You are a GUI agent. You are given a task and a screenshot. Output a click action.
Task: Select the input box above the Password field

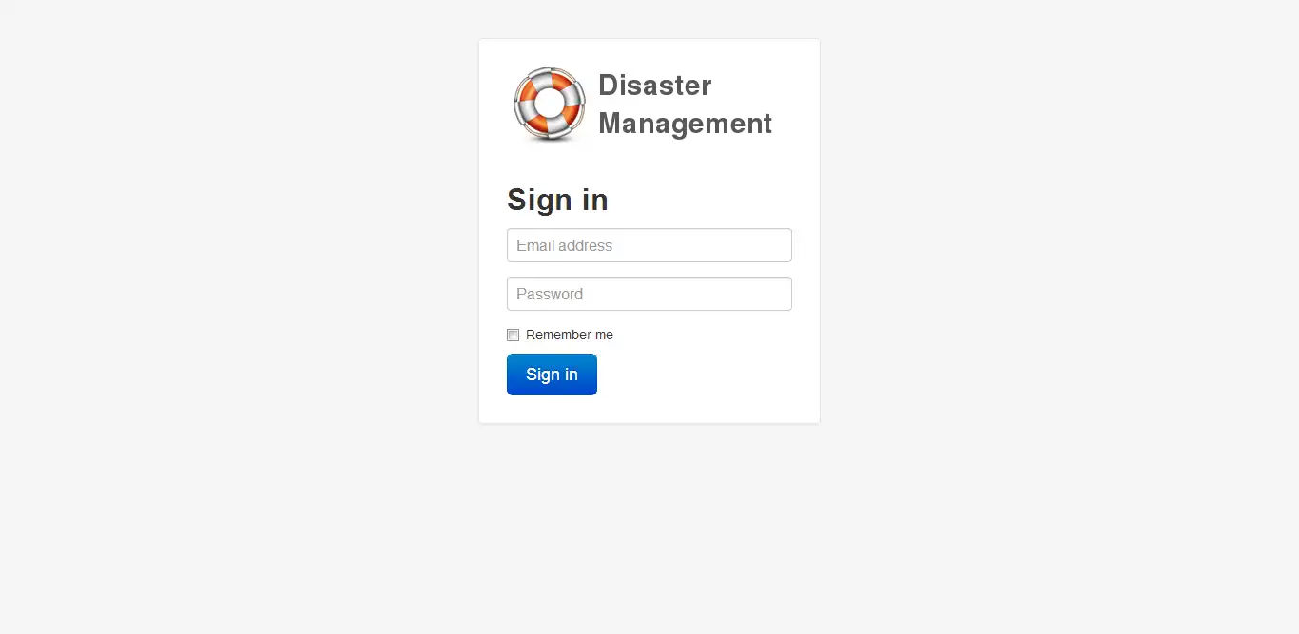pyautogui.click(x=649, y=245)
